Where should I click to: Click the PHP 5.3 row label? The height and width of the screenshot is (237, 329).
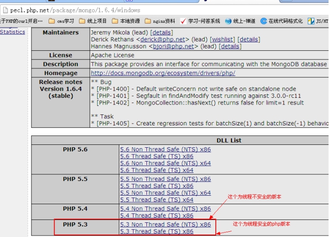point(75,225)
